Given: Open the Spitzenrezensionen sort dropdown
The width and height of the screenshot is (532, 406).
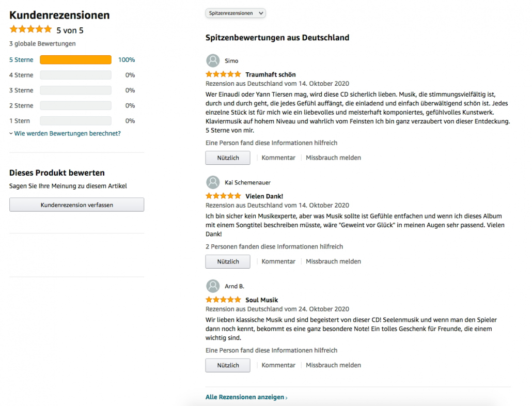Looking at the screenshot, I should tap(236, 13).
